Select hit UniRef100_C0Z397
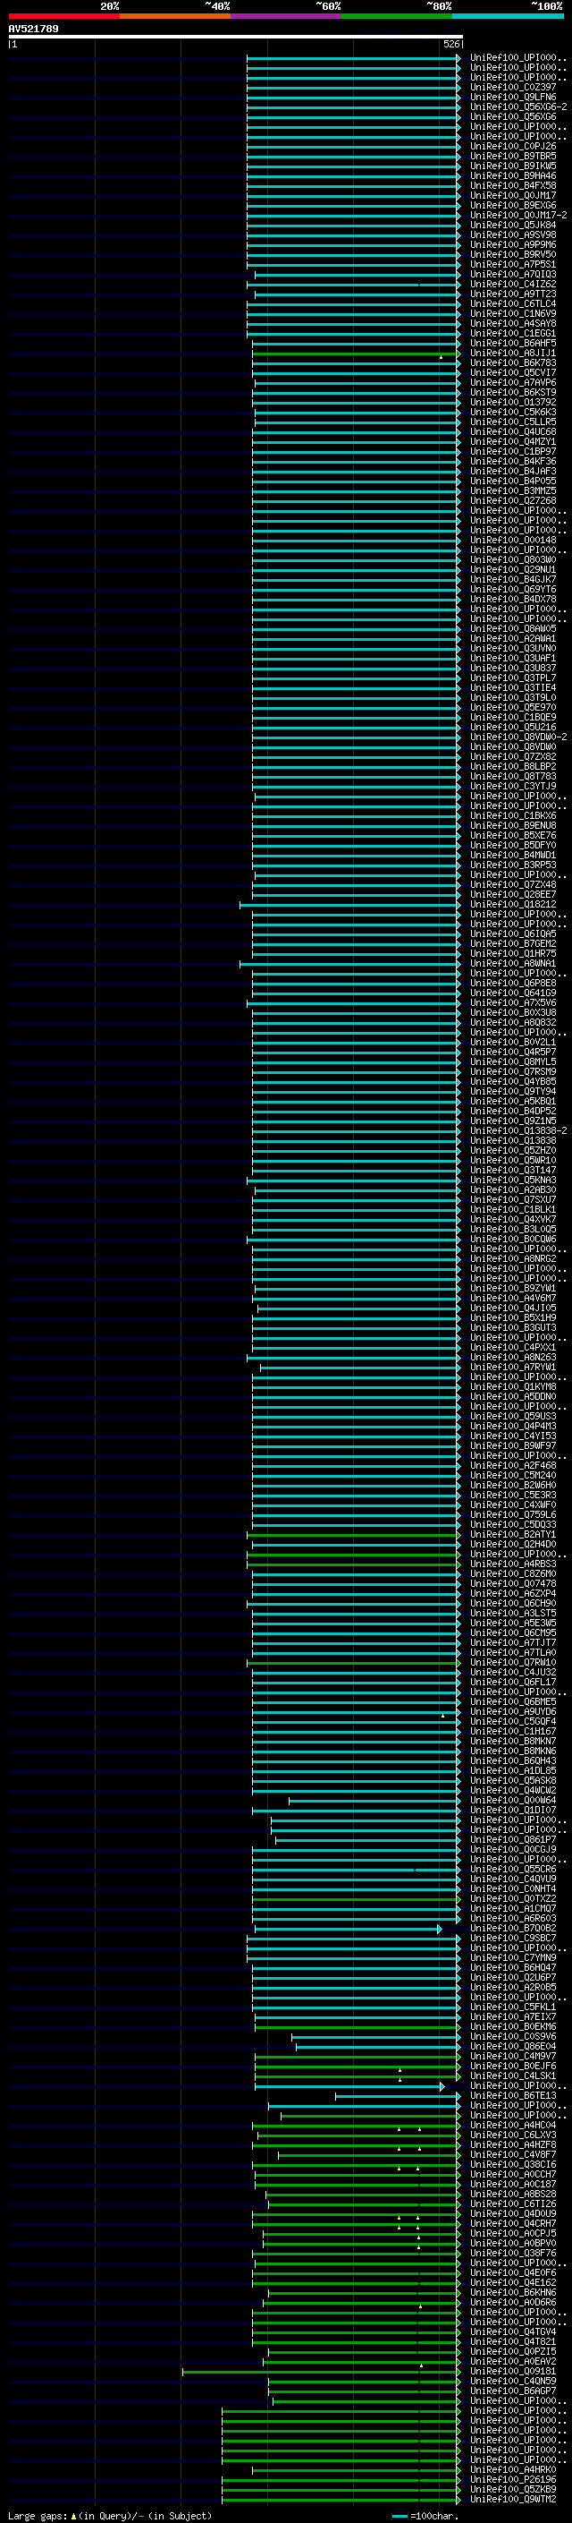This screenshot has width=572, height=2523. (513, 87)
